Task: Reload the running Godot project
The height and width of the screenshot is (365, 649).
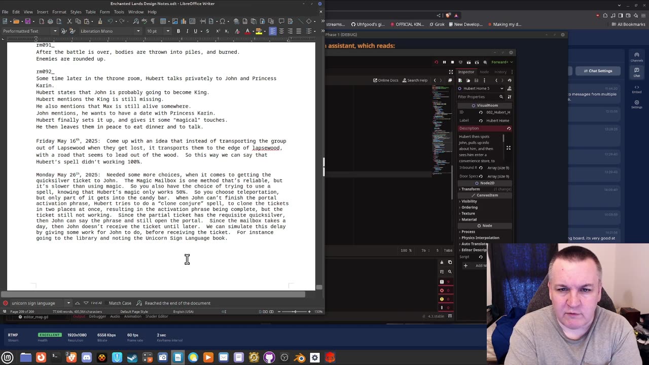Action: click(436, 62)
